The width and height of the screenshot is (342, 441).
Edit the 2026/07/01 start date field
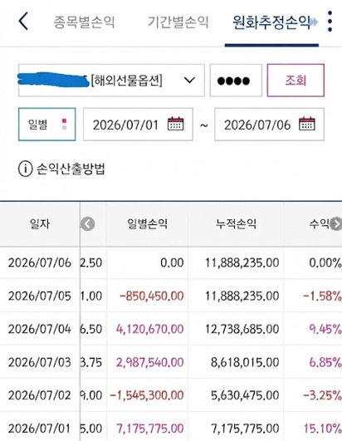138,124
